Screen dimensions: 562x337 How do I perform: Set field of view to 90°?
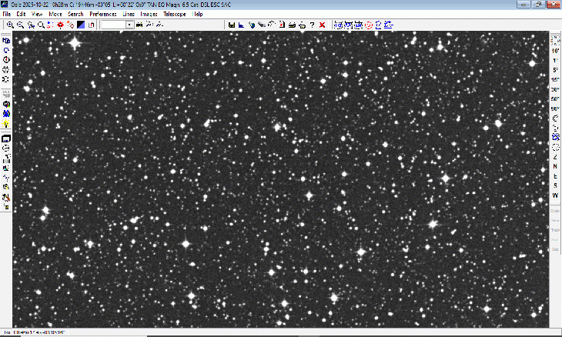555,108
